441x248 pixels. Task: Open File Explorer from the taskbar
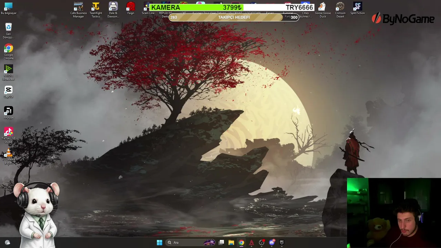tap(231, 242)
